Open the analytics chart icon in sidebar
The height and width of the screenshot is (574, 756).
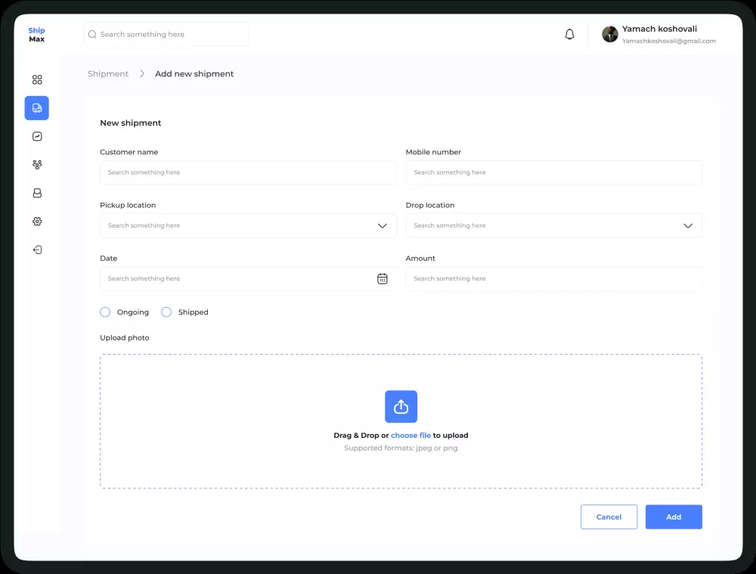click(37, 137)
